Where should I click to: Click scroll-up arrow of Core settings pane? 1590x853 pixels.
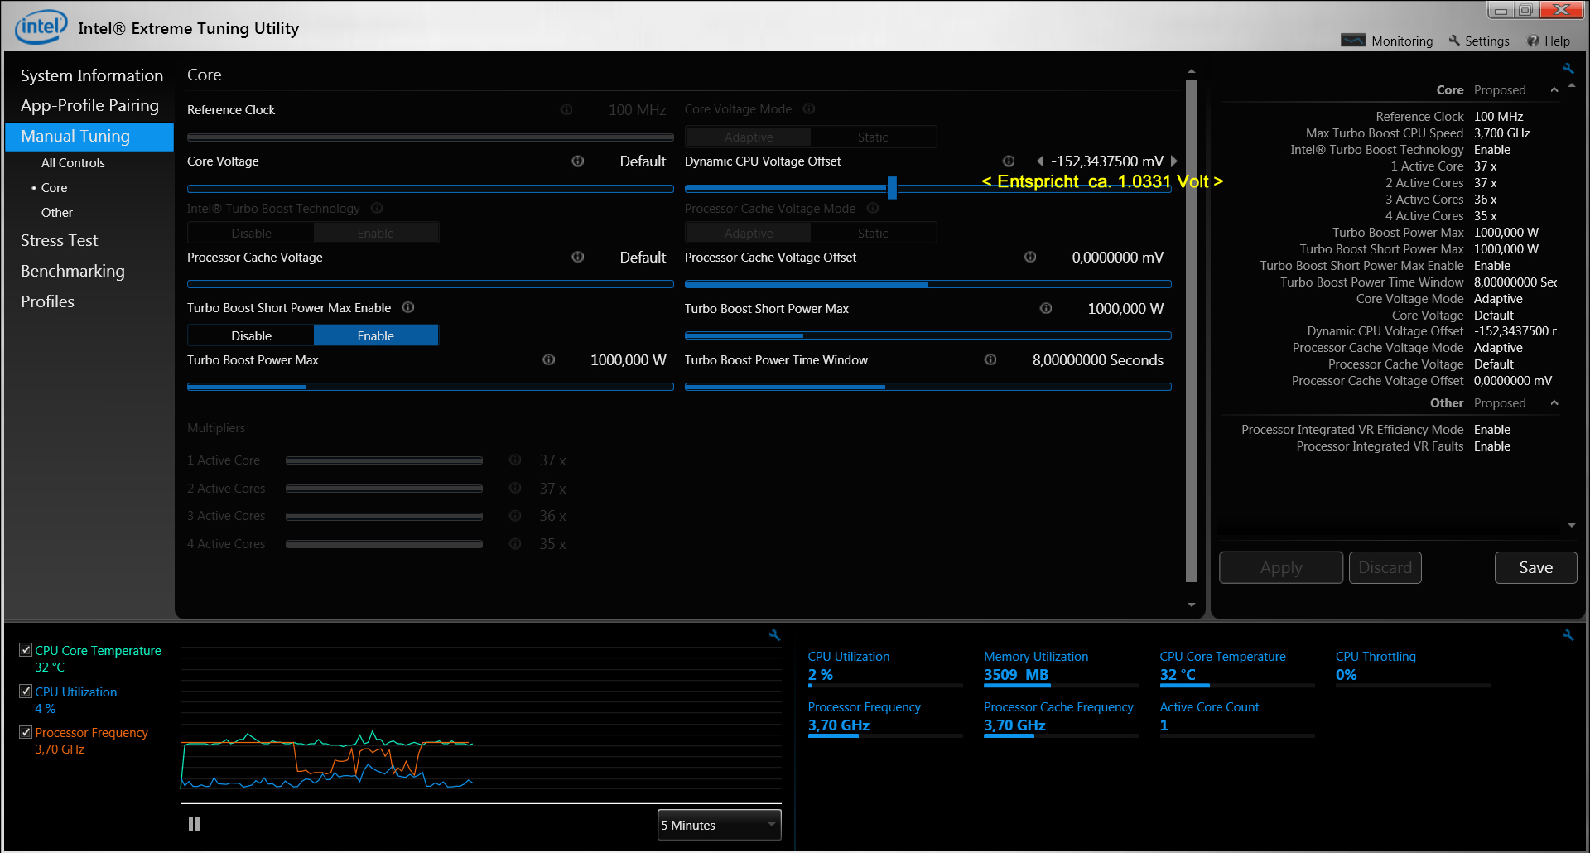pyautogui.click(x=1191, y=72)
